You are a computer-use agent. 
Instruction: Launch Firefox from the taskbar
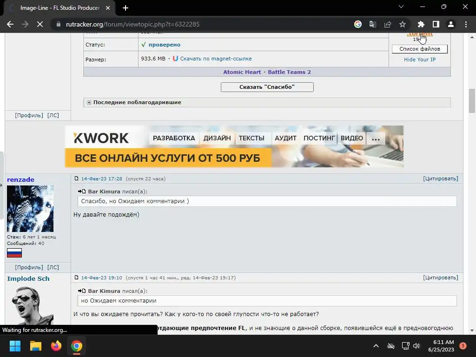[x=56, y=346]
